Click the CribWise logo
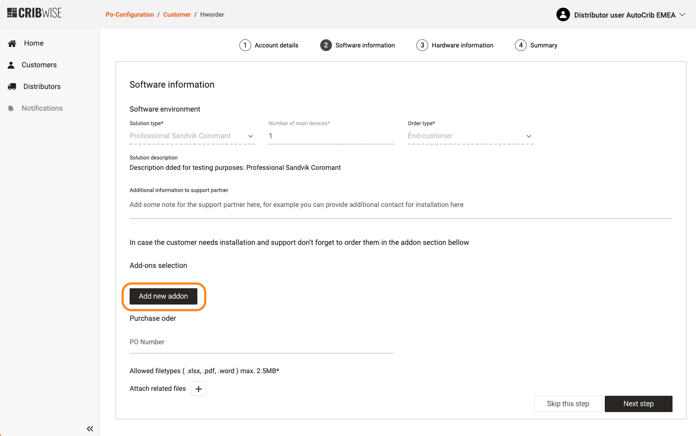The width and height of the screenshot is (696, 436). tap(34, 13)
